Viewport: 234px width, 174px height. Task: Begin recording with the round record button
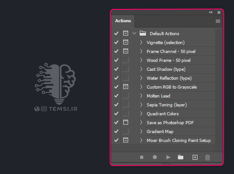(155, 157)
